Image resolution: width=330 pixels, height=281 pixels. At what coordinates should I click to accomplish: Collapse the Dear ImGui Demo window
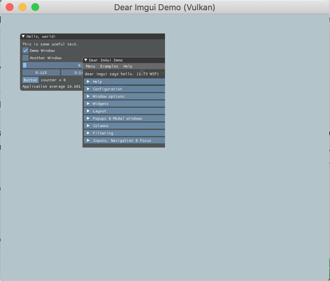(86, 60)
